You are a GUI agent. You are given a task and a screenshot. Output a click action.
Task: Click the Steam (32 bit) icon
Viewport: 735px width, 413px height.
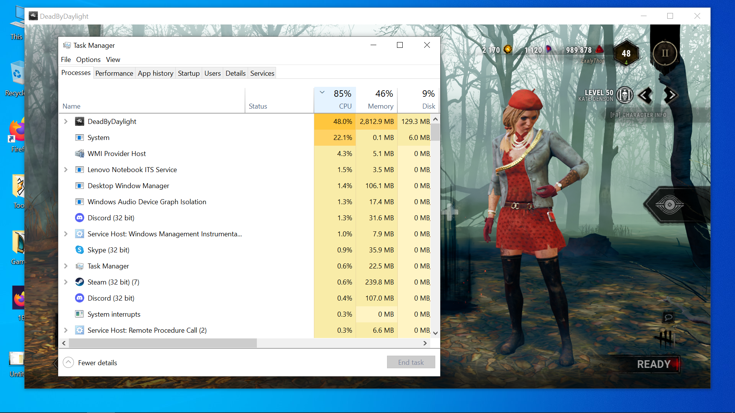(x=79, y=282)
